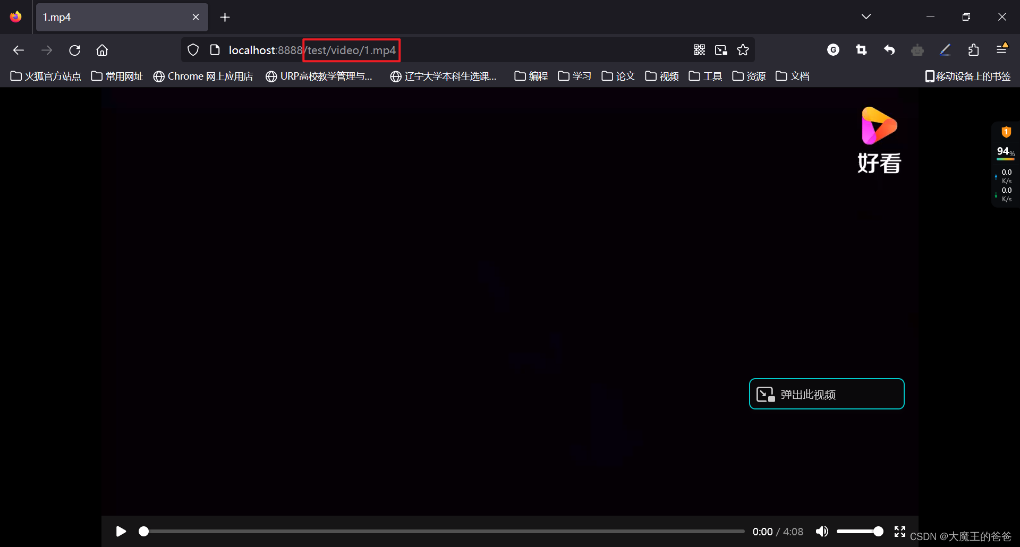The image size is (1020, 547).
Task: Open the 火狐官方站点 bookmark link
Action: 45,76
